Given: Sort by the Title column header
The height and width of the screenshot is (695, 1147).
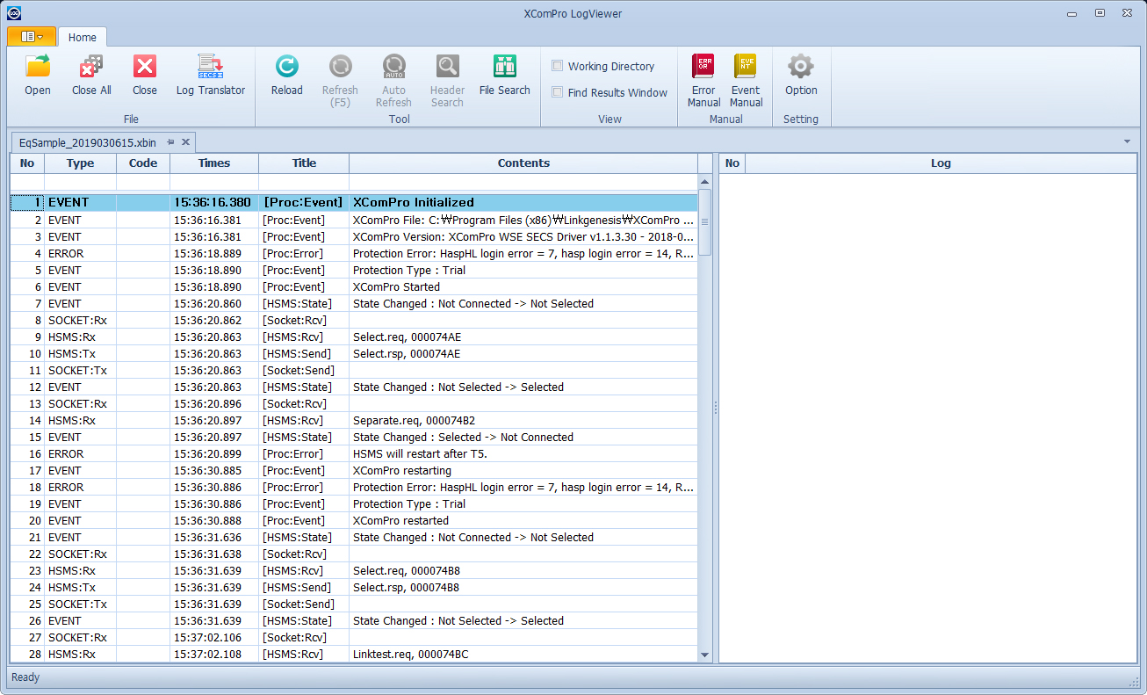Looking at the screenshot, I should (x=304, y=163).
